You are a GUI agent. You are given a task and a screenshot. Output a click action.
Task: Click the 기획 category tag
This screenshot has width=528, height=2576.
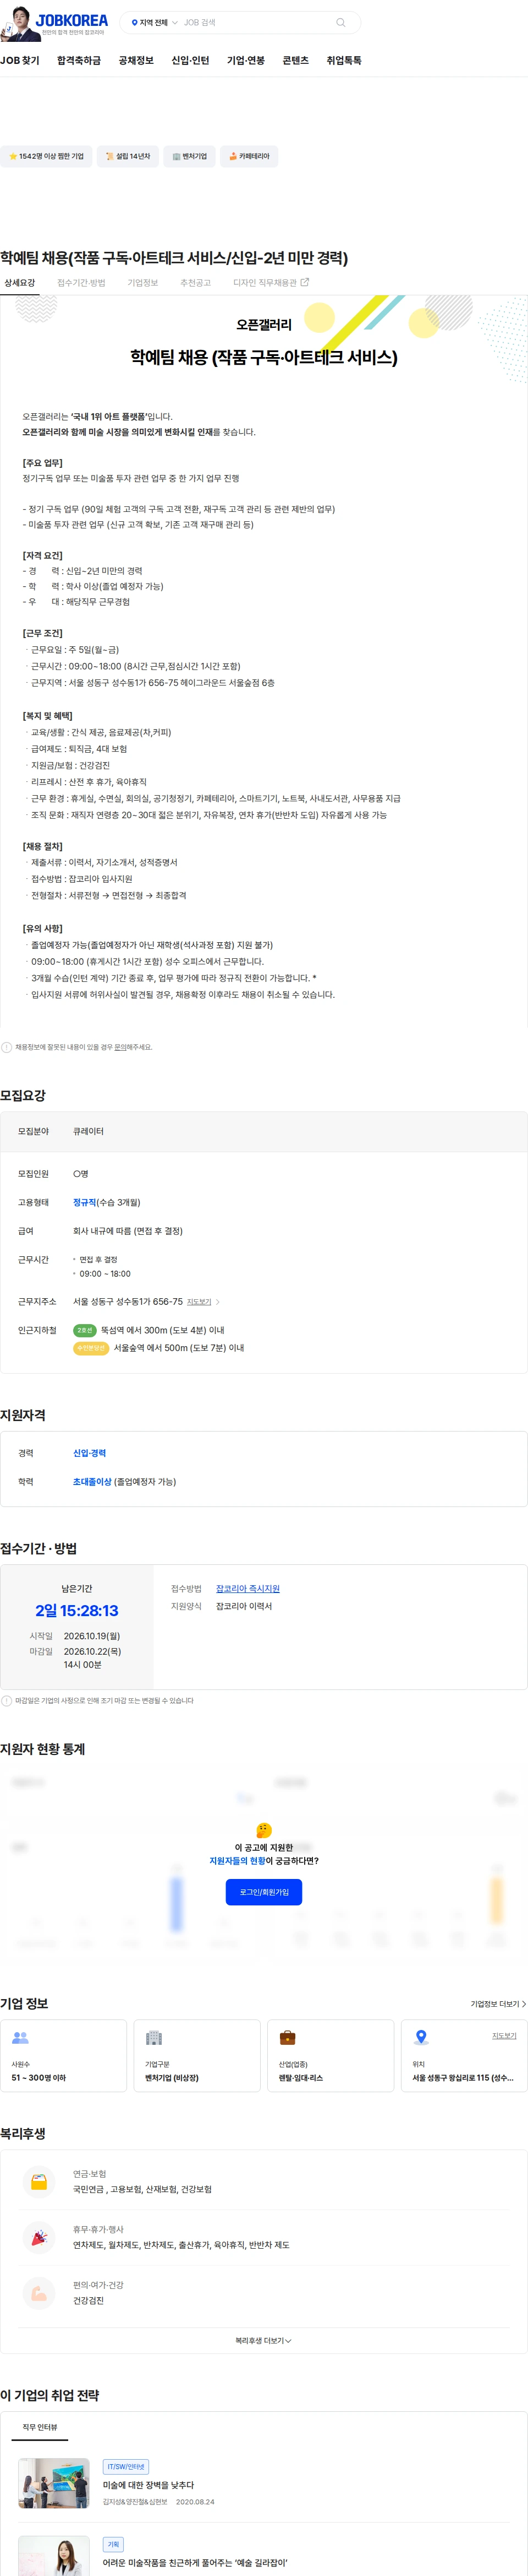113,2544
